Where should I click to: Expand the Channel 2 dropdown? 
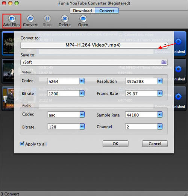click(160, 127)
